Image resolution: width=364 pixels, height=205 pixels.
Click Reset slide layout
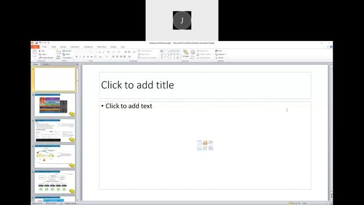click(67, 54)
